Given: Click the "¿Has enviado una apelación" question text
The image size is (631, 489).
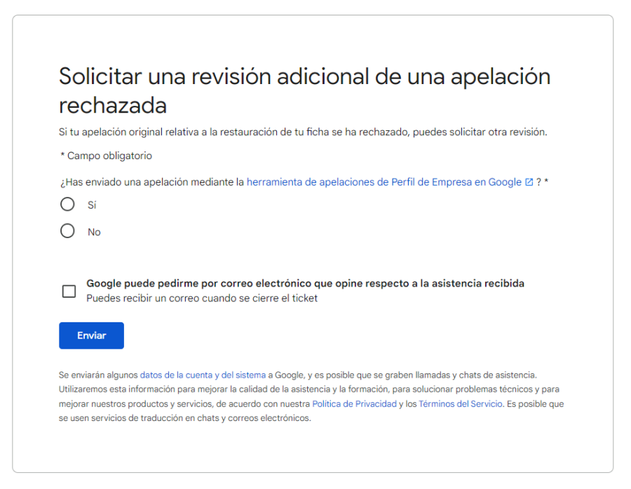Looking at the screenshot, I should pyautogui.click(x=151, y=182).
